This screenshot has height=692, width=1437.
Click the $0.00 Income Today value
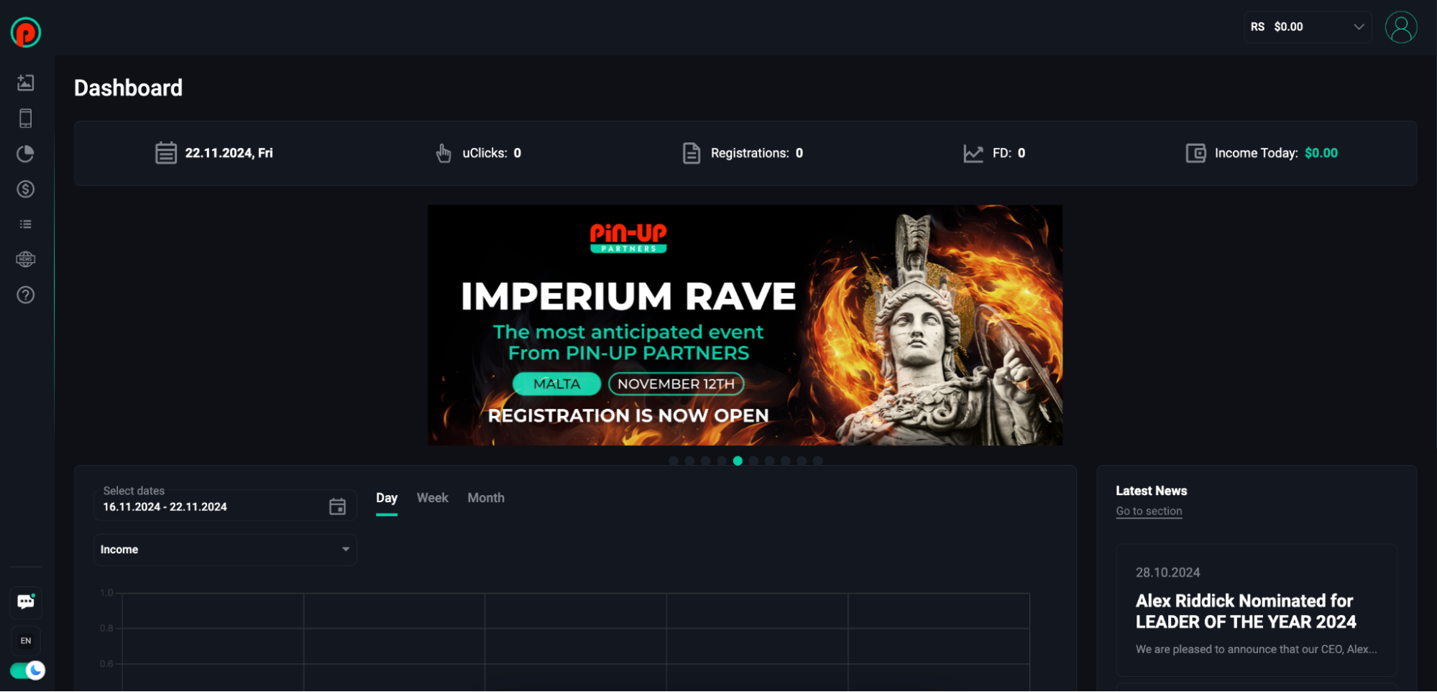tap(1321, 153)
